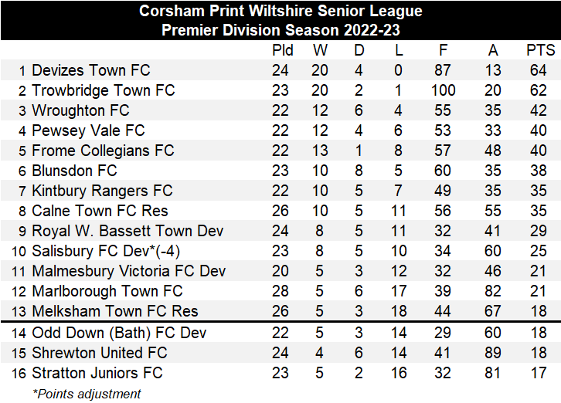Select the Frome Collegians FC entry
This screenshot has width=561, height=403.
coord(103,151)
